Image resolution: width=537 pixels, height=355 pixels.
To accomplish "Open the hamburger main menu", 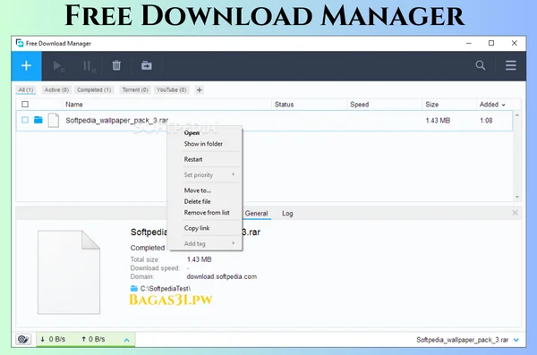I will [511, 65].
